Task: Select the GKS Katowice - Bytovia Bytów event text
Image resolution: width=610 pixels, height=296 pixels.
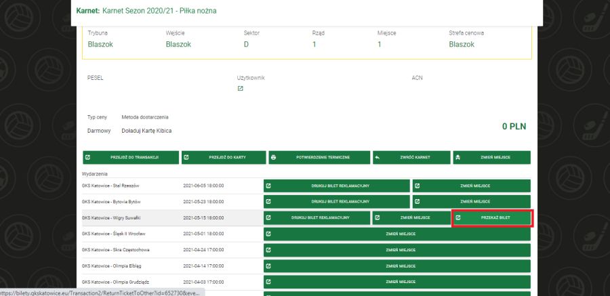Action: 111,202
